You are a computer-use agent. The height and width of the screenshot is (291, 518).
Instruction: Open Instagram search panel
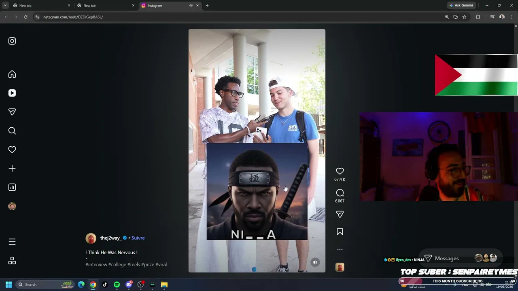12,131
